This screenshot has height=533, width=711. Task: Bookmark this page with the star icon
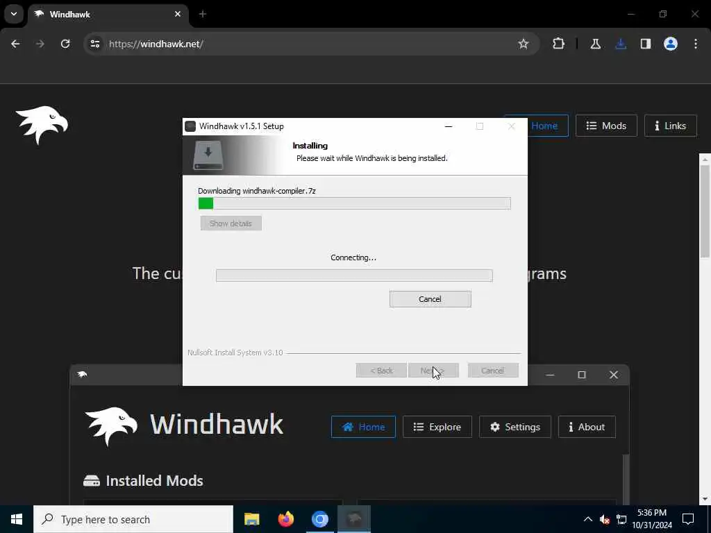[x=524, y=44]
